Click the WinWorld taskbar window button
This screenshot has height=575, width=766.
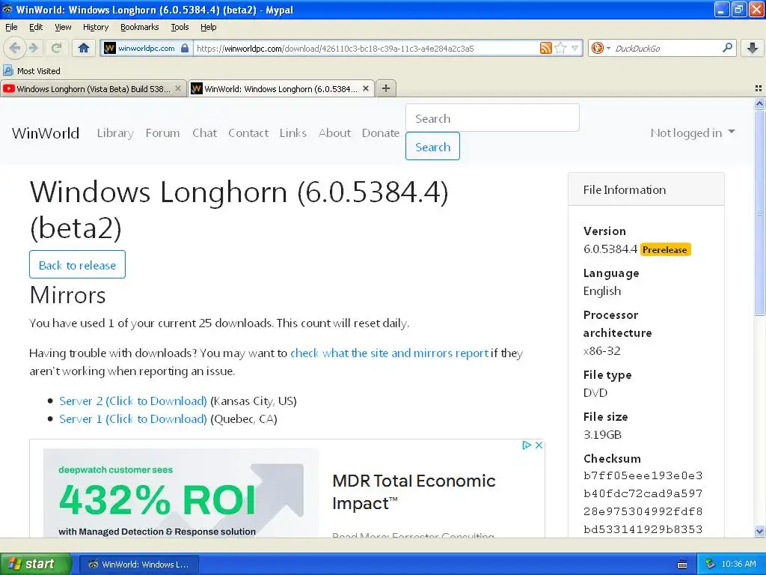pyautogui.click(x=138, y=565)
